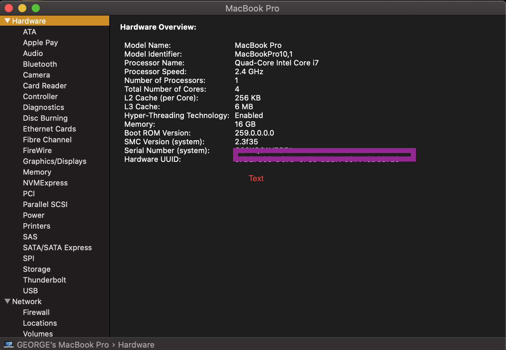Select Card Reader in sidebar

(45, 86)
